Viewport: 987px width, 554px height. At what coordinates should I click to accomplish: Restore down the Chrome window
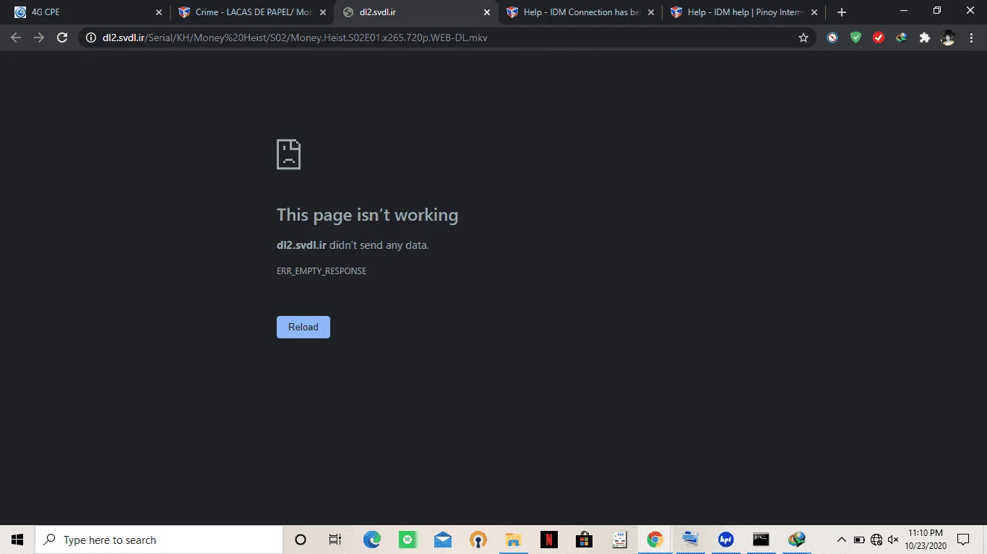[937, 11]
